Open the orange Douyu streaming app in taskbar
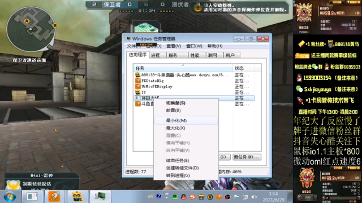Viewport: 362px width, 203px height. (x=54, y=196)
